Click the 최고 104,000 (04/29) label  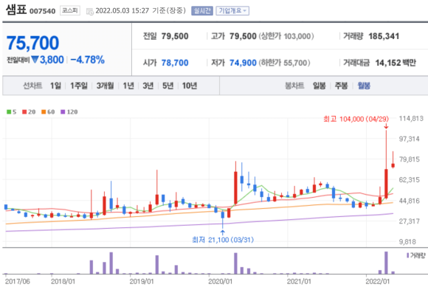coord(356,119)
